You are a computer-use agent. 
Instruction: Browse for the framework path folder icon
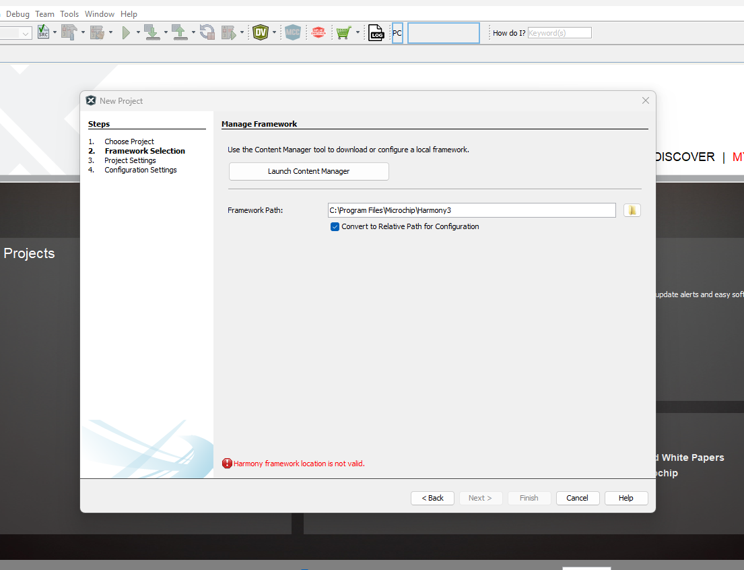point(632,210)
